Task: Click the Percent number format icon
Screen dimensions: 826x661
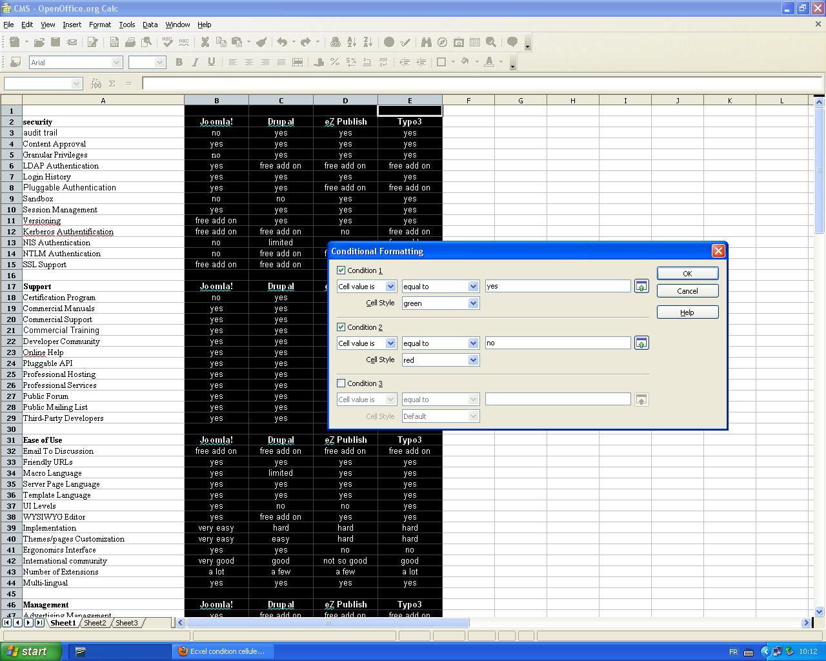Action: pyautogui.click(x=335, y=62)
